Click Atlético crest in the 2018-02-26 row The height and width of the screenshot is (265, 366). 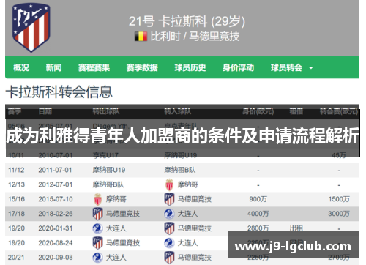(x=97, y=214)
